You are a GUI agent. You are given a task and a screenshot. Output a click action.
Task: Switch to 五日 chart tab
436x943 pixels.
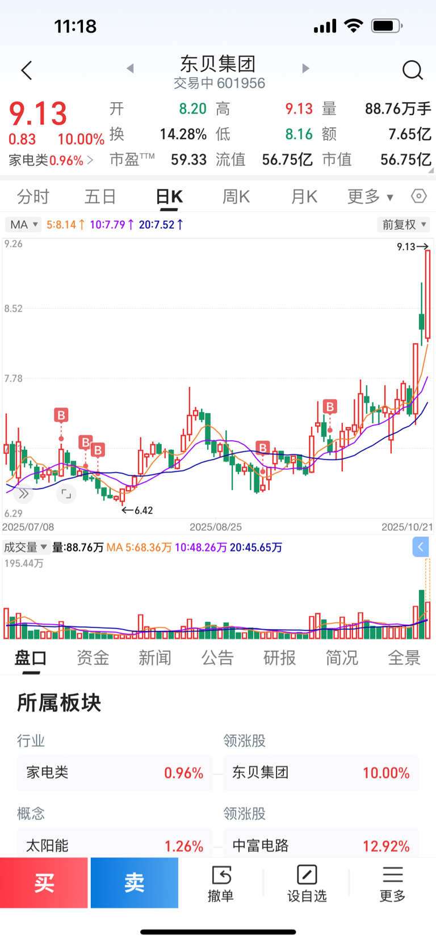click(x=100, y=197)
